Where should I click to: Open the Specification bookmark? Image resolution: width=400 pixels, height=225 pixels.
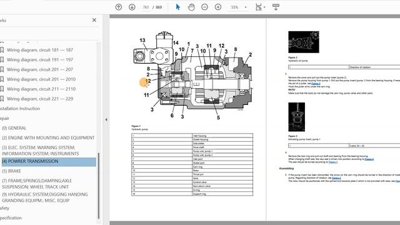(11, 218)
